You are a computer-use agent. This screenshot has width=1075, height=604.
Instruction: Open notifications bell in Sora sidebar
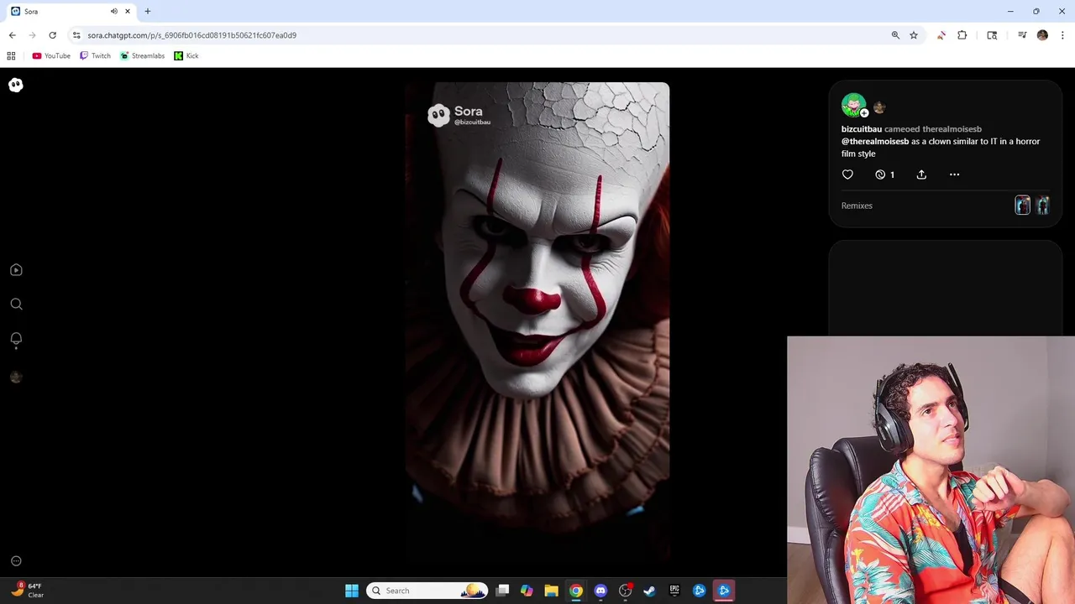tap(16, 339)
